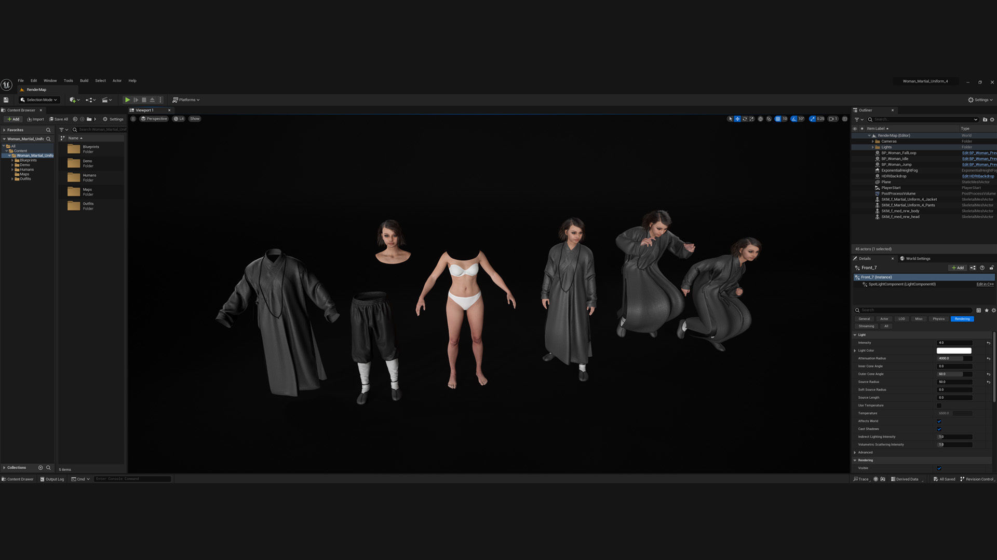Image resolution: width=997 pixels, height=560 pixels.
Task: Open Content Browser Settings
Action: click(113, 119)
